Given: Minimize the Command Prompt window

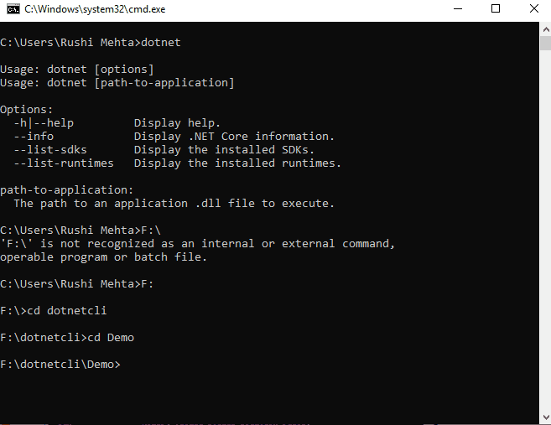Looking at the screenshot, I should [x=456, y=9].
